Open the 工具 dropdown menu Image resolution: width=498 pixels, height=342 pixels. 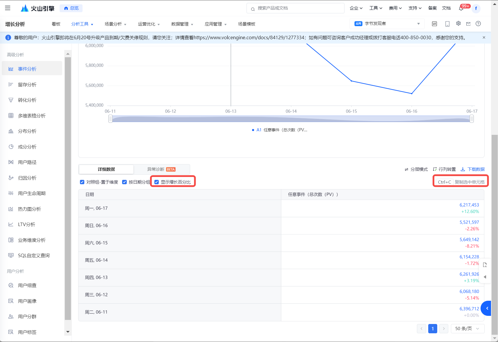[376, 8]
